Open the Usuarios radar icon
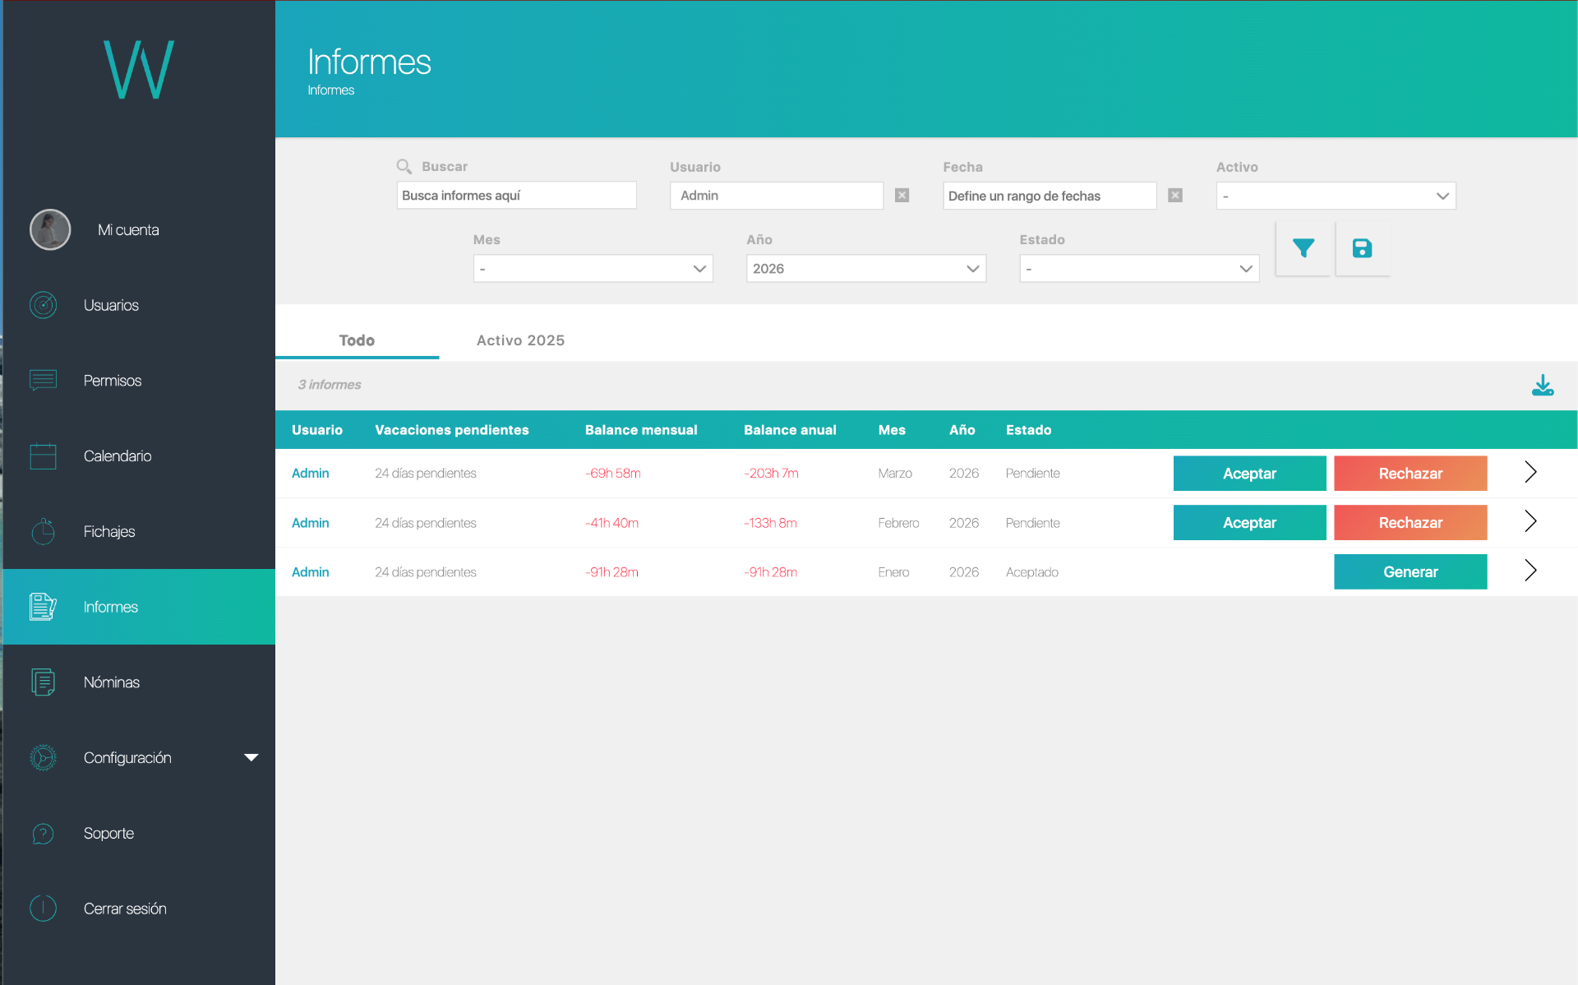This screenshot has width=1578, height=985. tap(43, 305)
